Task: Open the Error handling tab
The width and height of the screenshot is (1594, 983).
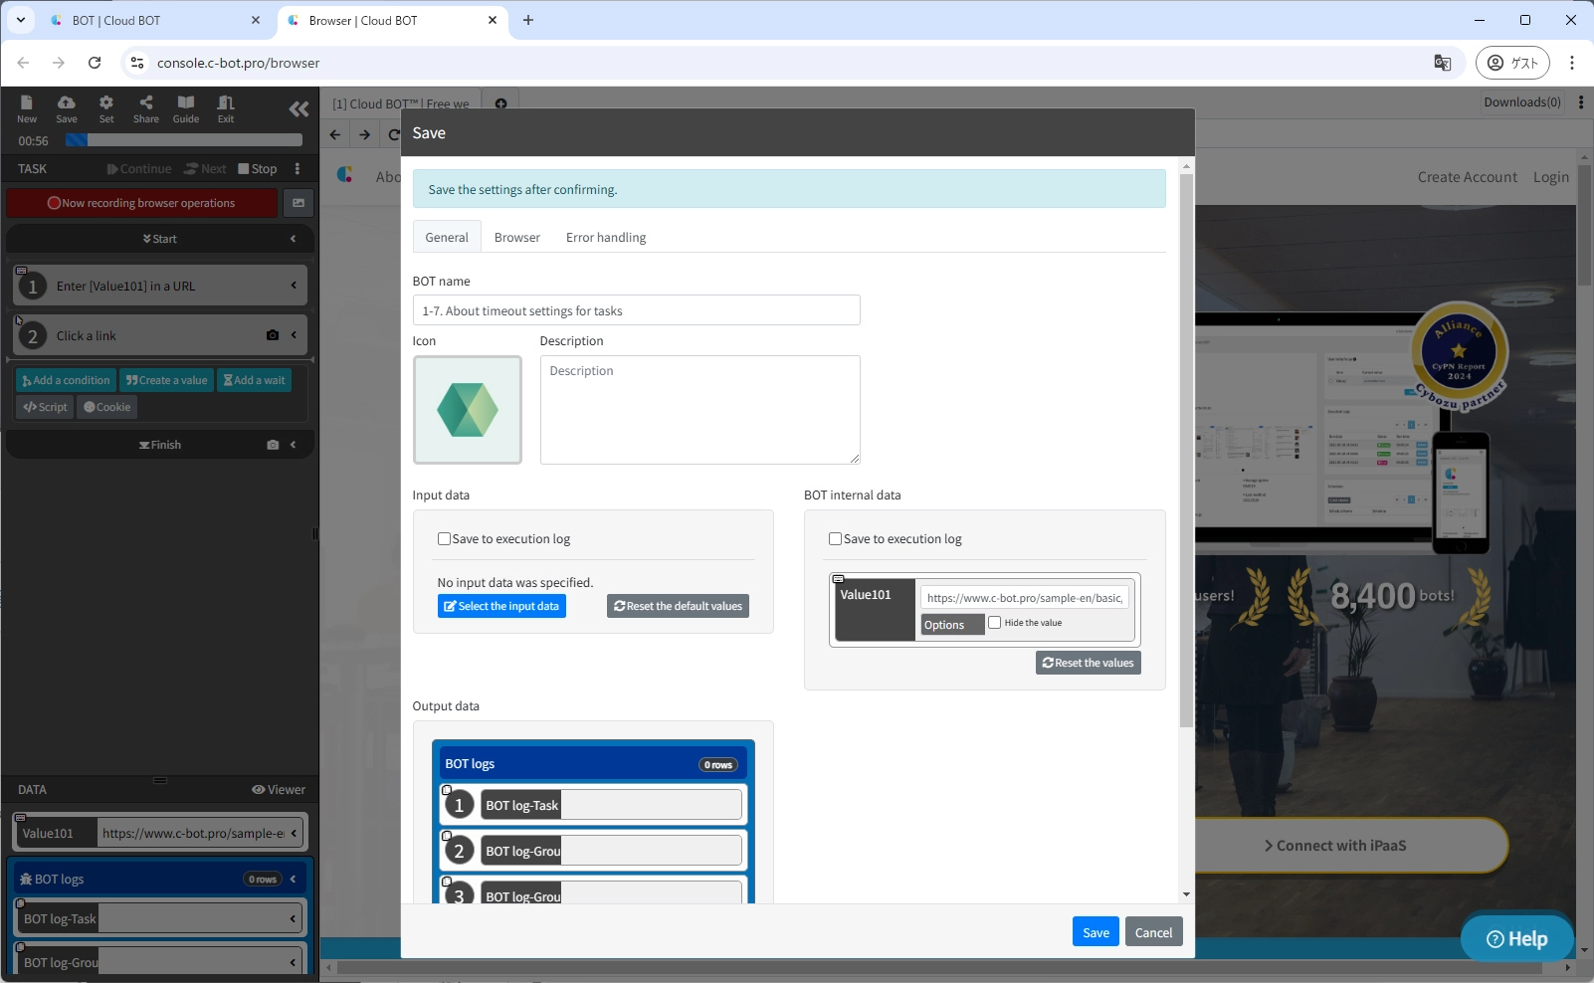Action: (605, 238)
